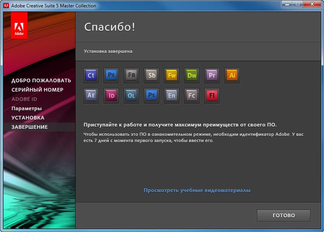Image resolution: width=324 pixels, height=232 pixels.
Task: Select the Premiere Pro (Pr) icon
Action: coord(212,76)
